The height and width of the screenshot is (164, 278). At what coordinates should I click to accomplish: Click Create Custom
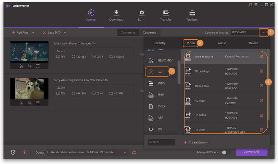[196, 143]
